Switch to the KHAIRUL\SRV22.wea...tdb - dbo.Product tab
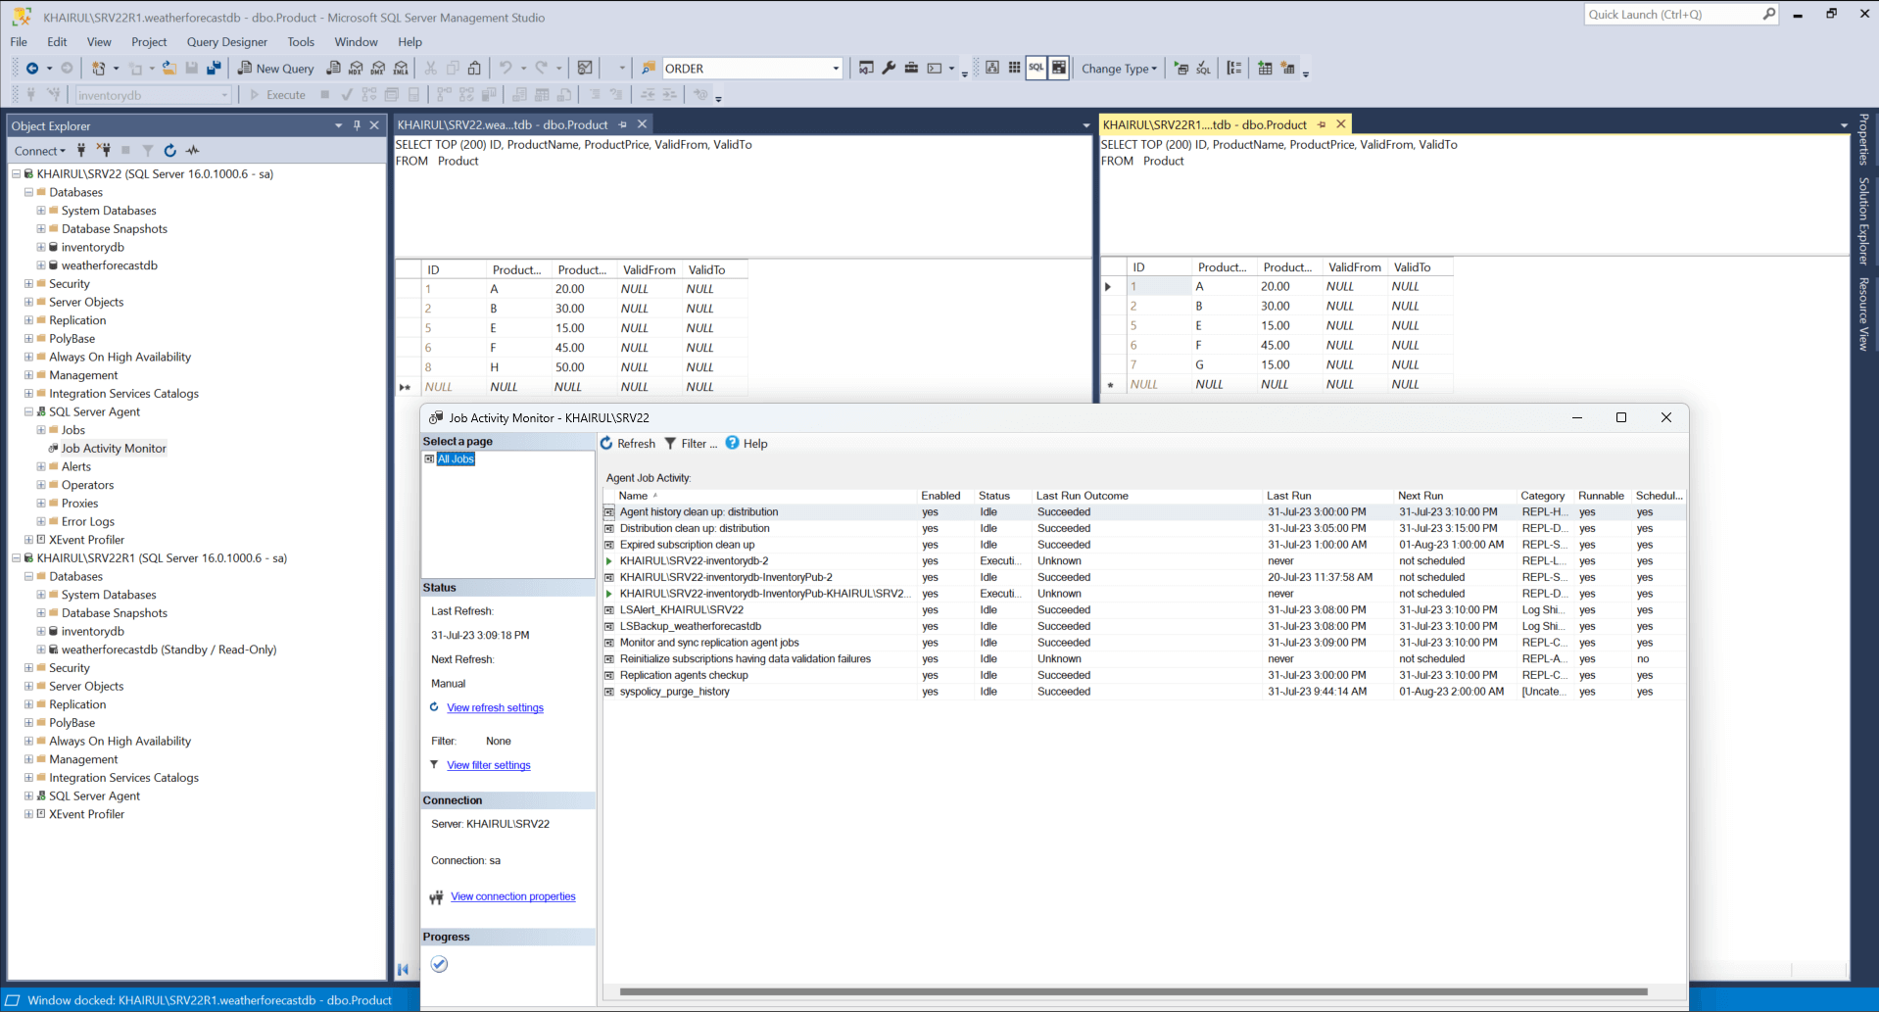1879x1012 pixels. pos(503,124)
